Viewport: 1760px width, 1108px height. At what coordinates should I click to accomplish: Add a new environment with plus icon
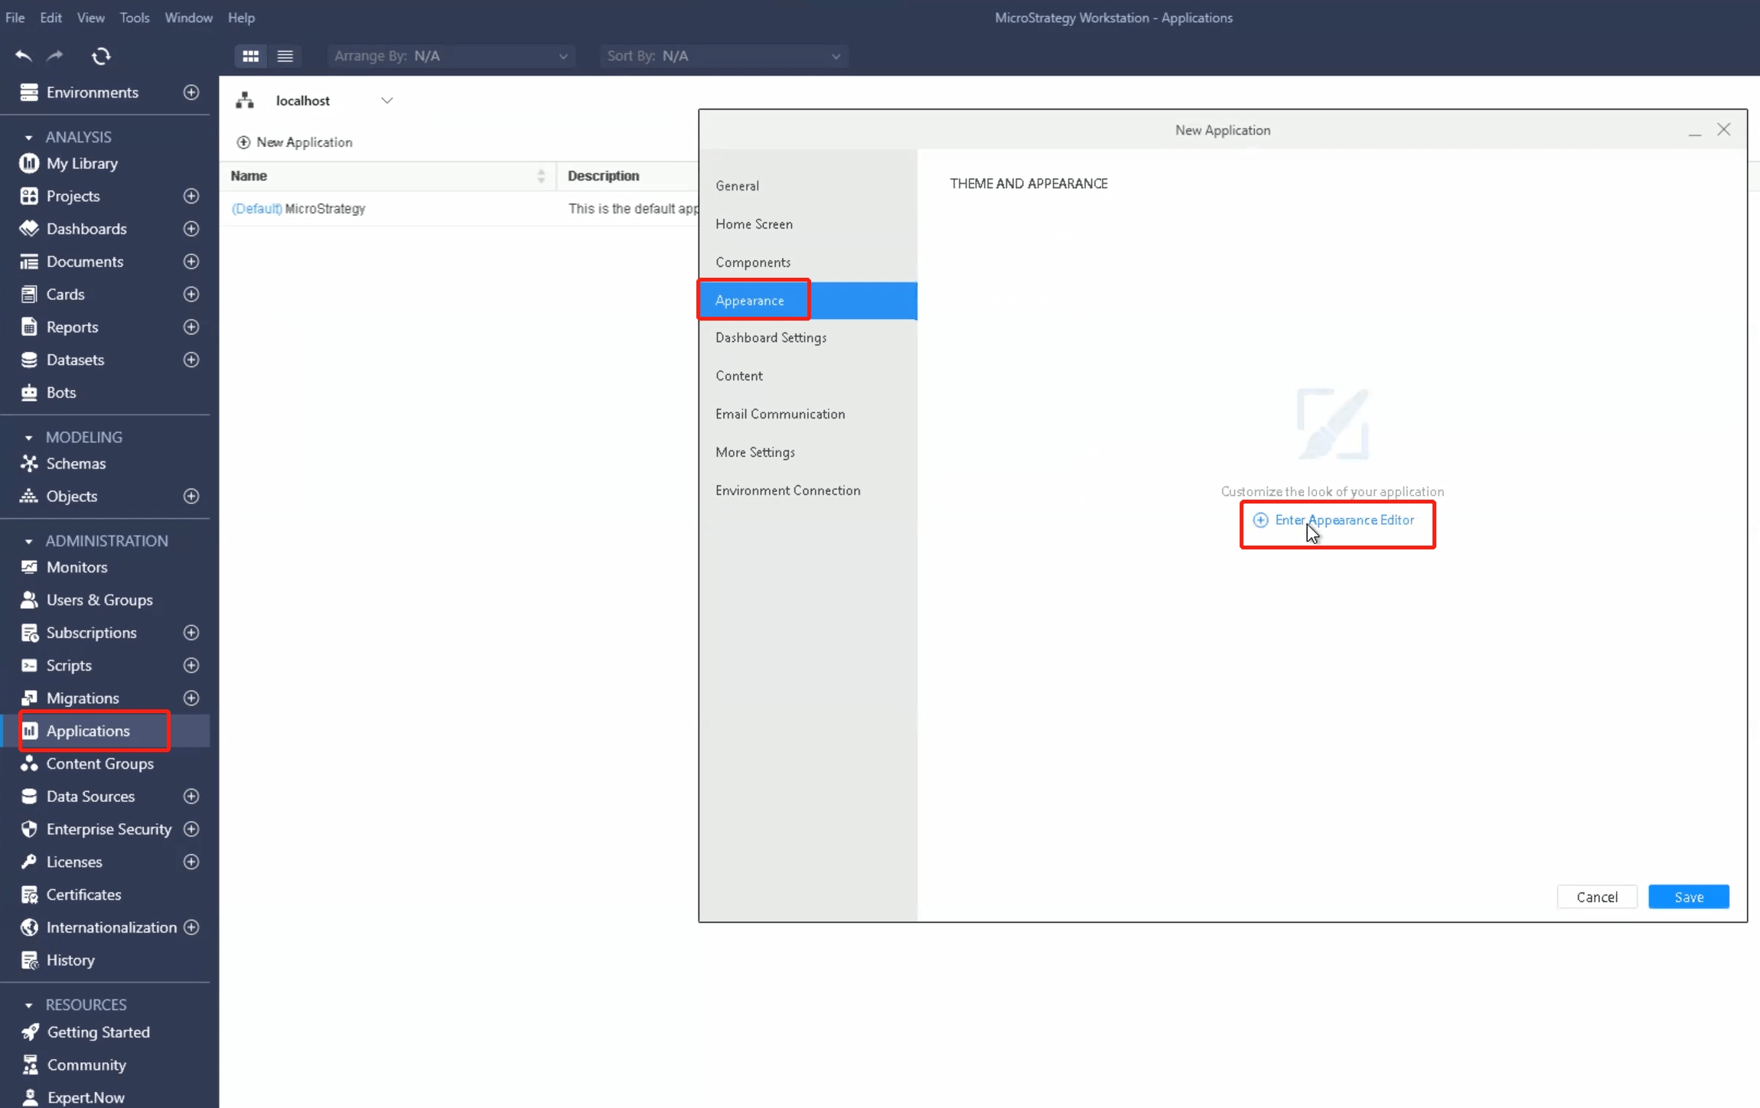pos(191,93)
